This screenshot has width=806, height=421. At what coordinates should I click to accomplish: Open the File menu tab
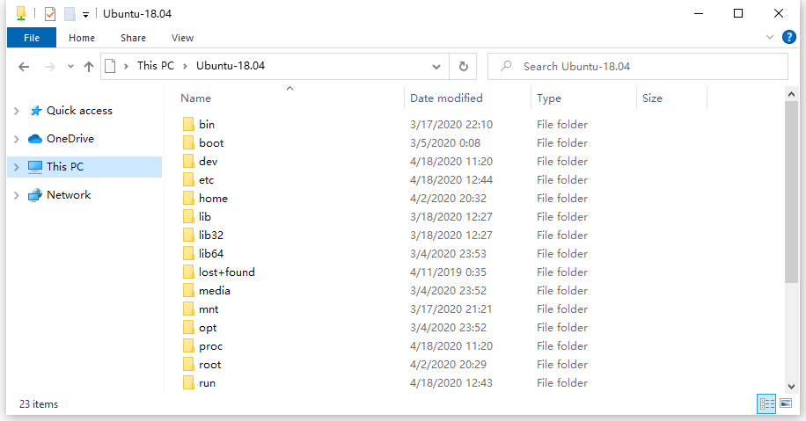[32, 38]
